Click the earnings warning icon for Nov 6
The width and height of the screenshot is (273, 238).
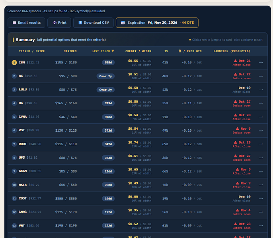tap(238, 129)
